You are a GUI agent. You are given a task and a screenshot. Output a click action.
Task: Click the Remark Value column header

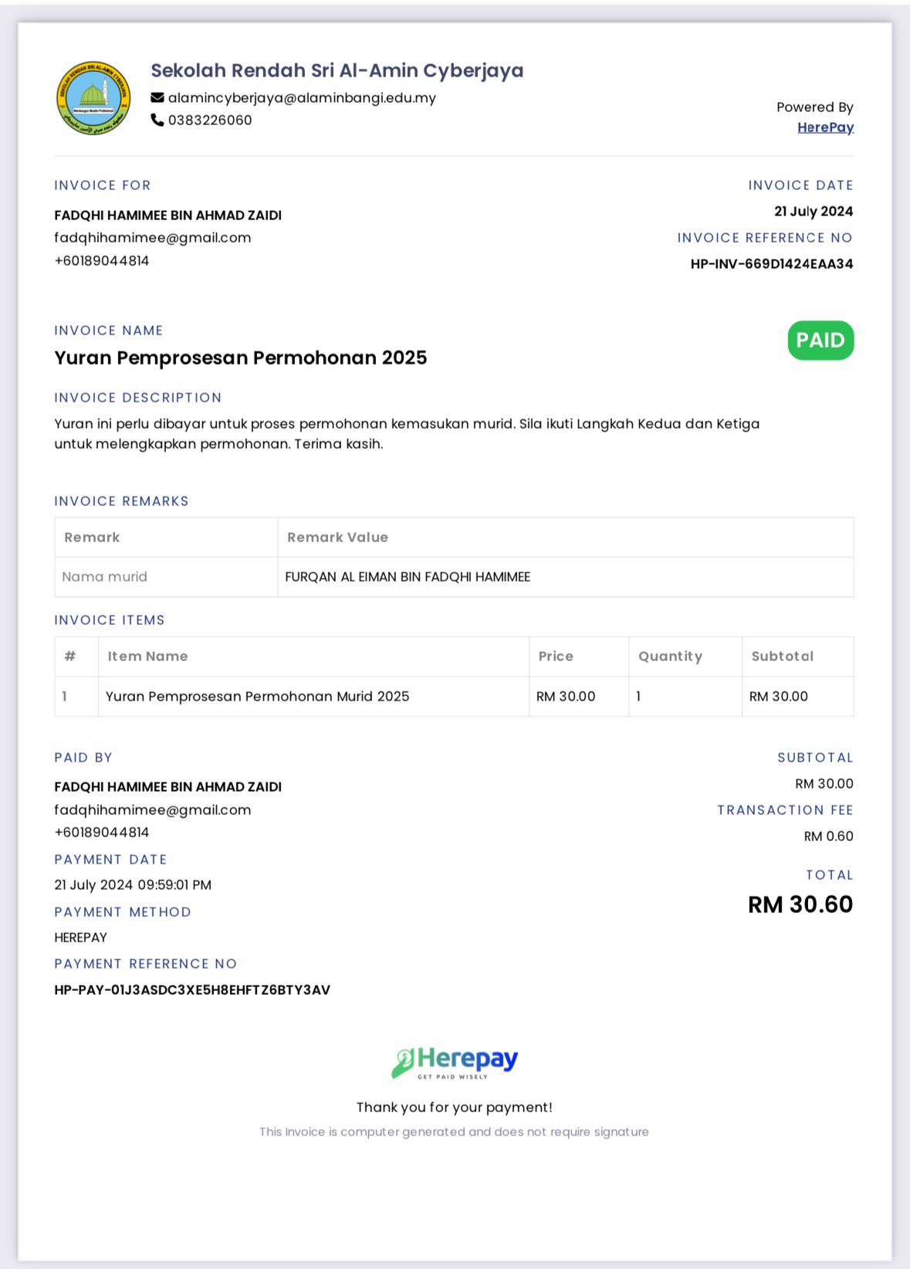click(x=337, y=538)
